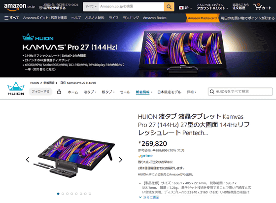The height and width of the screenshot is (203, 276).
Task: Open the すべて hamburger menu
Action: pyautogui.click(x=11, y=18)
